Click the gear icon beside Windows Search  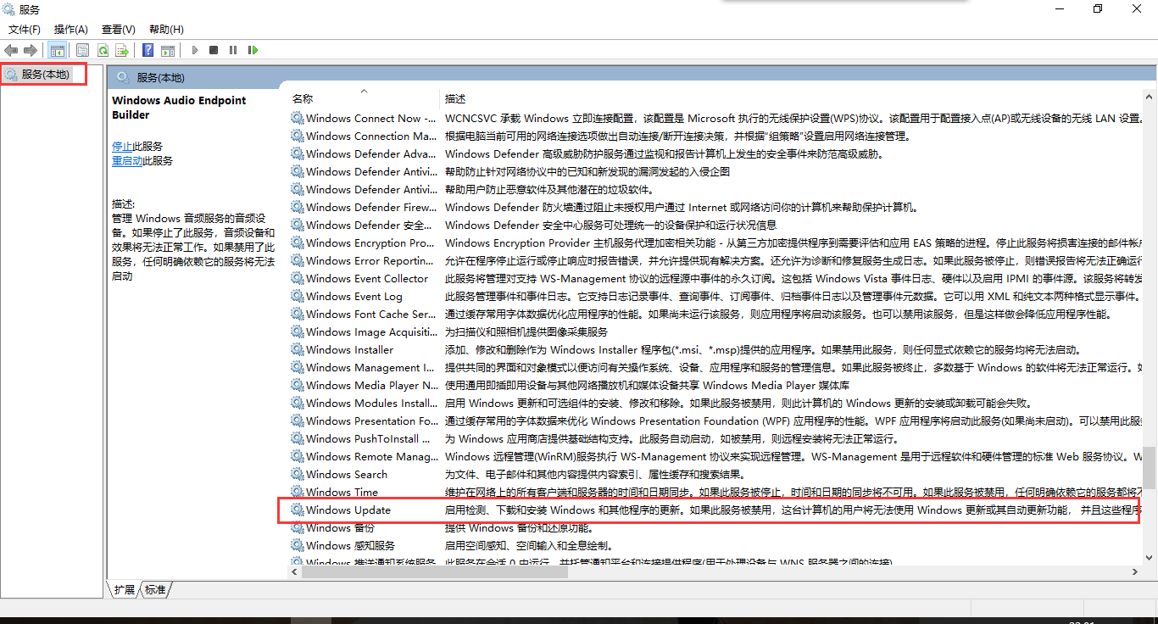pos(297,474)
